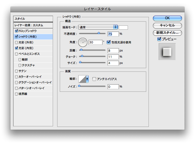Open the 描画モード dropdown
Screen dimensions: 195x144
pos(98,27)
